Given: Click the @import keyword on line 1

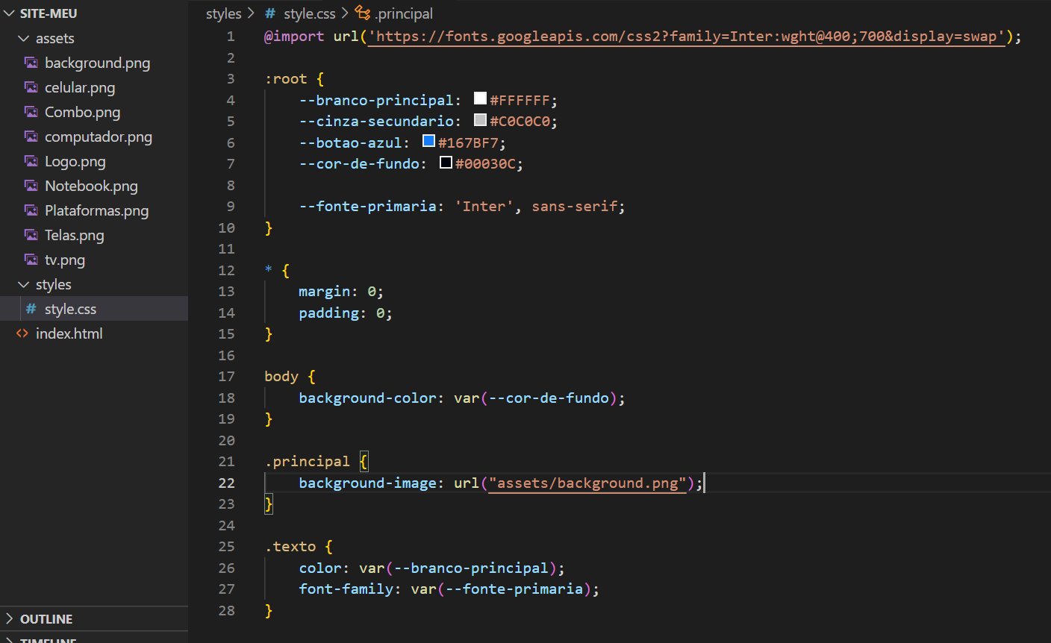Looking at the screenshot, I should pyautogui.click(x=294, y=36).
